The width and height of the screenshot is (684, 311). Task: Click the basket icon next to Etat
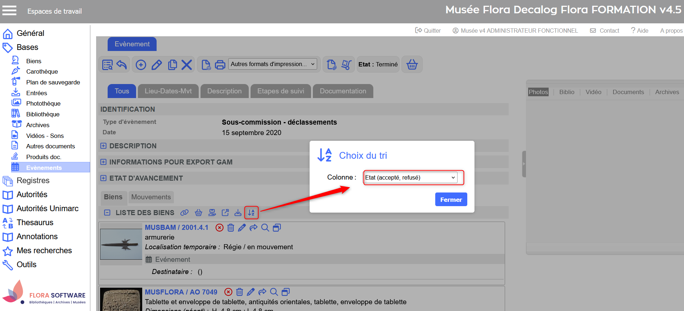click(412, 65)
